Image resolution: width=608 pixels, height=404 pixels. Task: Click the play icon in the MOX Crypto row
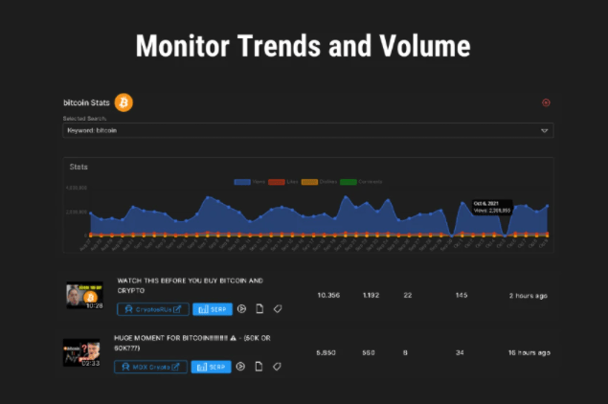[241, 367]
